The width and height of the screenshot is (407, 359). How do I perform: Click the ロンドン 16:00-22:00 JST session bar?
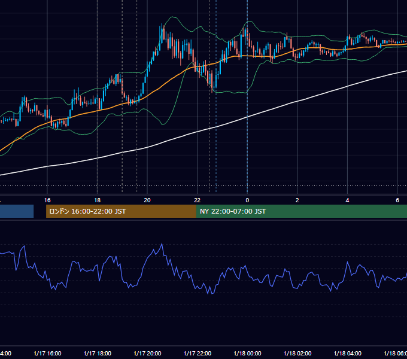click(121, 211)
